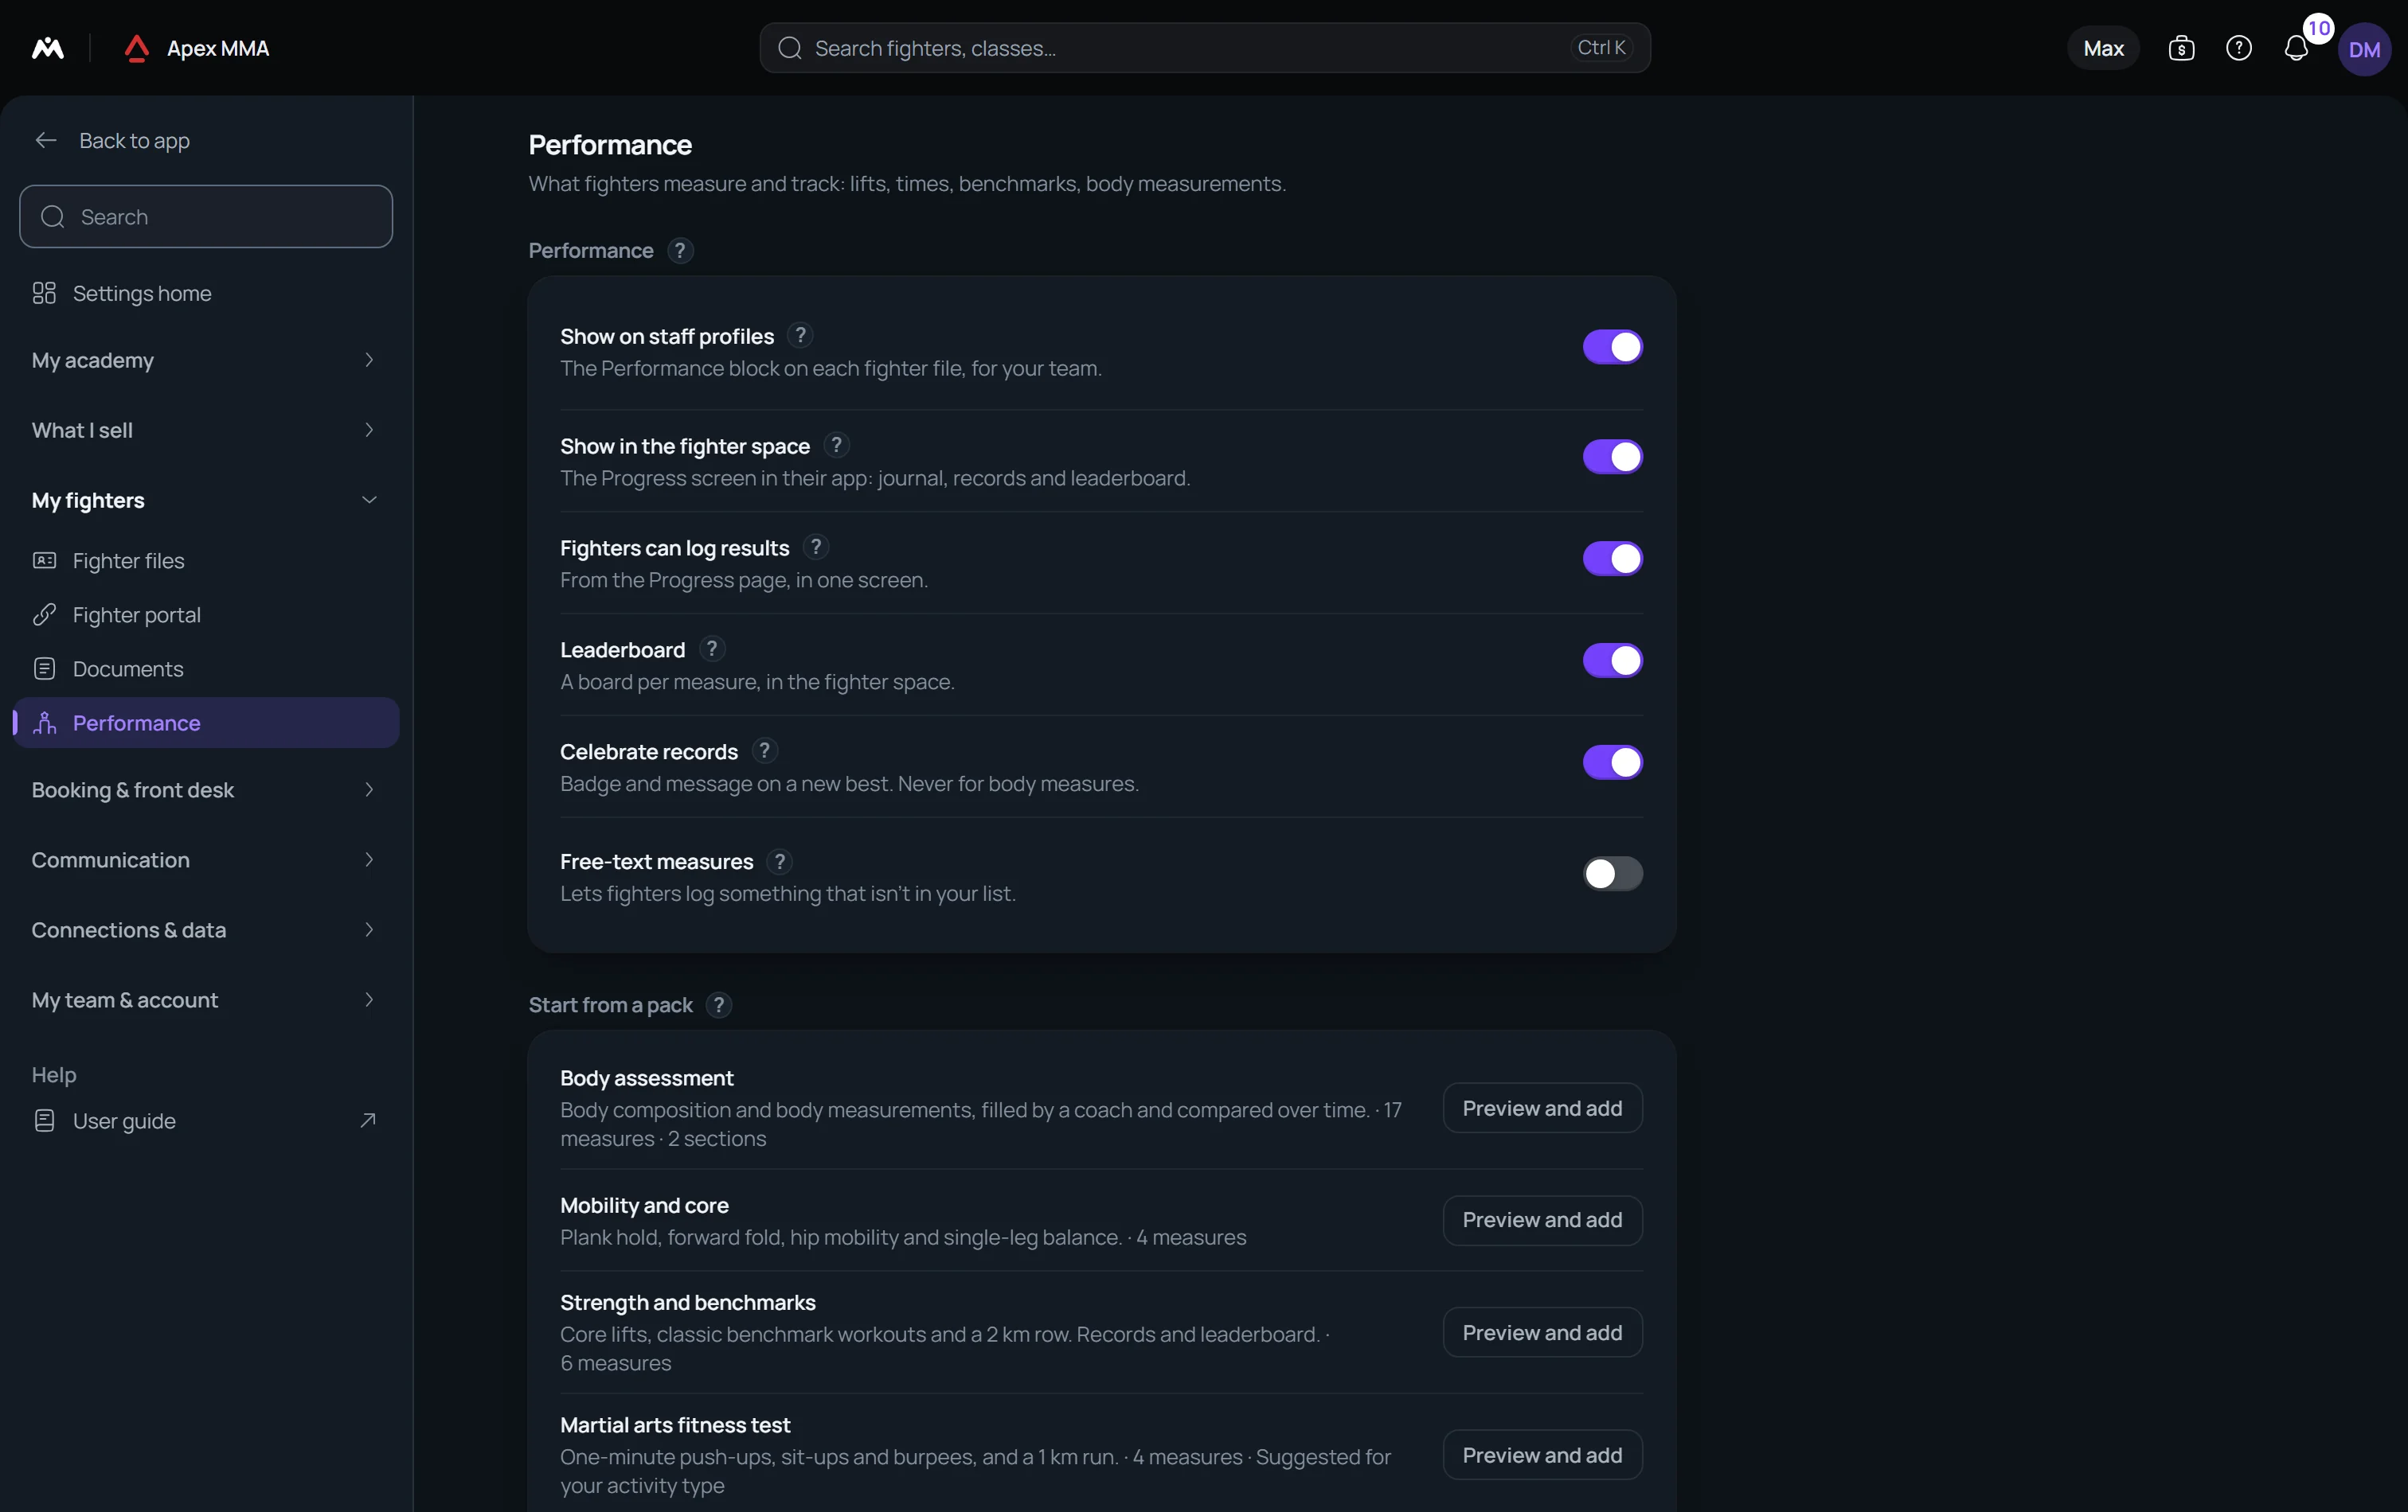This screenshot has width=2408, height=1512.
Task: Disable the Leaderboard toggle
Action: pyautogui.click(x=1612, y=661)
